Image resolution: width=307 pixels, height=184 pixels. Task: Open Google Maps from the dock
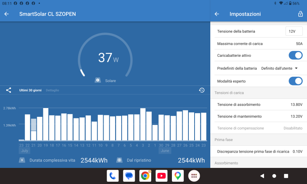178,176
